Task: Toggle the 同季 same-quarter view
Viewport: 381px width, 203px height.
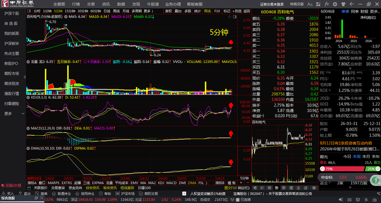Action: [355, 11]
